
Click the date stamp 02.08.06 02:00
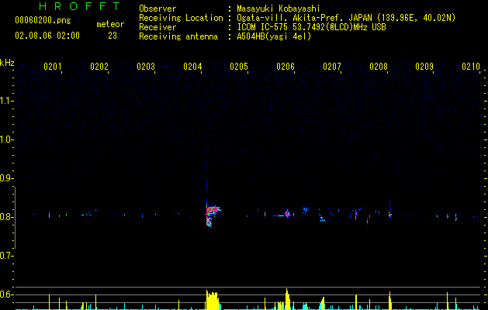pos(47,36)
